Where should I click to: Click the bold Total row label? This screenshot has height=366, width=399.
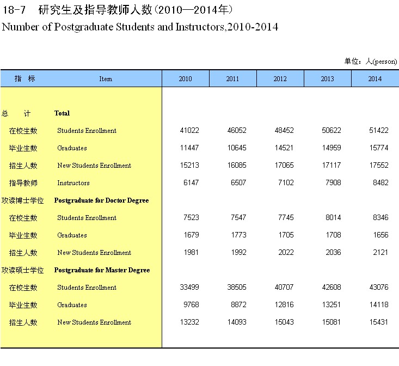click(x=62, y=113)
